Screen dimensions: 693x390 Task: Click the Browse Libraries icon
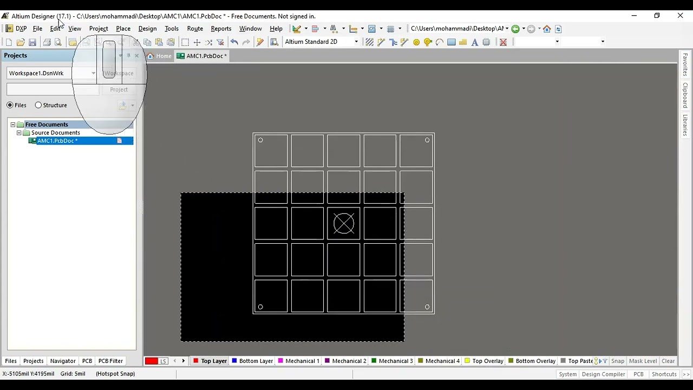click(274, 42)
